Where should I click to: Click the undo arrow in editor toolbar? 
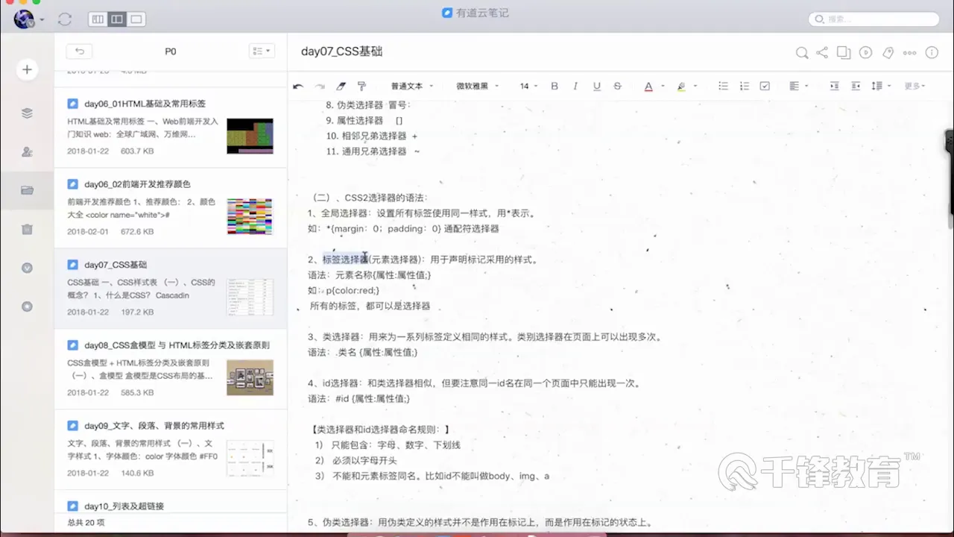(x=298, y=87)
